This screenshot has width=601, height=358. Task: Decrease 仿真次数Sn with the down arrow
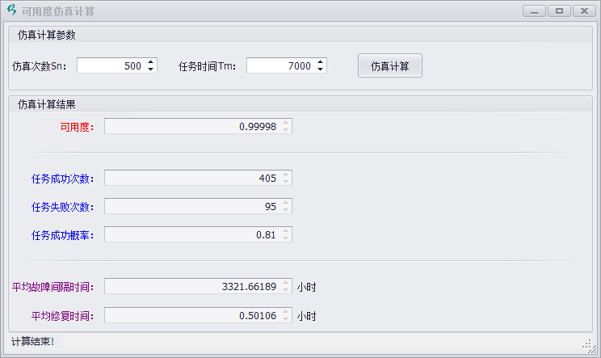151,69
